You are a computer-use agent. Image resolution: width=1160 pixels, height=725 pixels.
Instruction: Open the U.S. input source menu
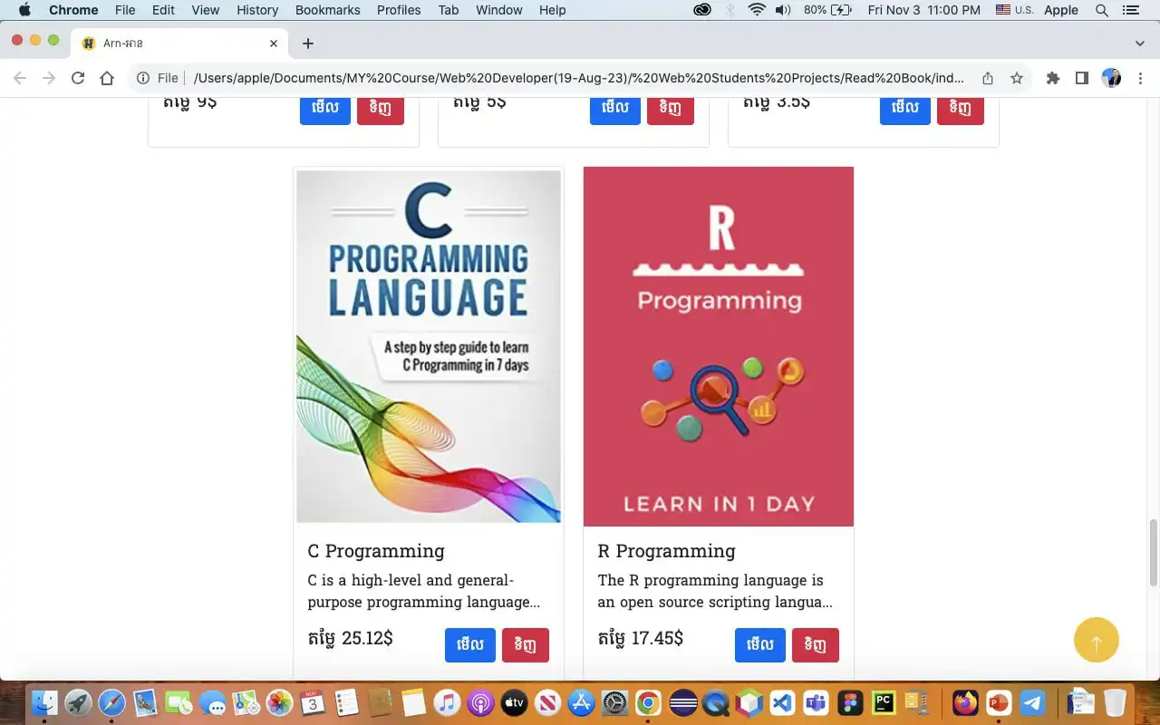click(x=1014, y=10)
